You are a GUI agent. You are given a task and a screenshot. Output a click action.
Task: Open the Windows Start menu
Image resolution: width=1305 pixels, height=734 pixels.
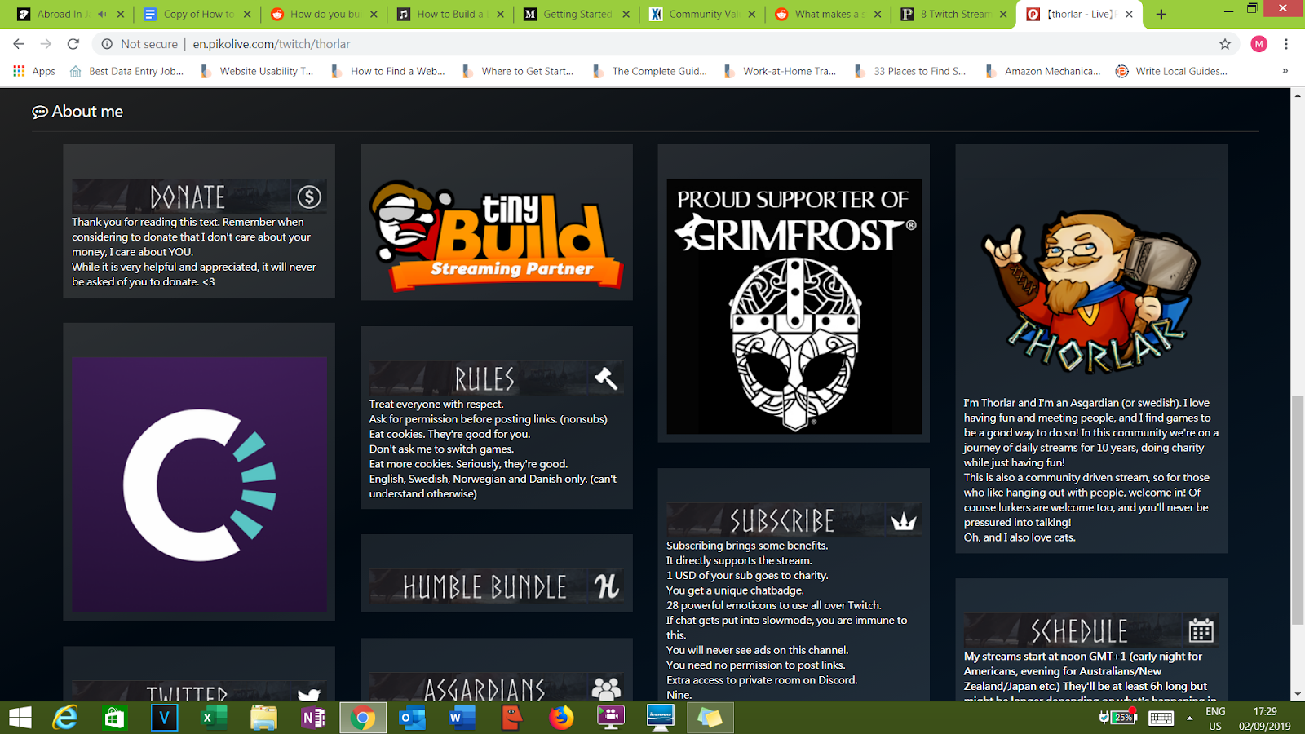20,718
